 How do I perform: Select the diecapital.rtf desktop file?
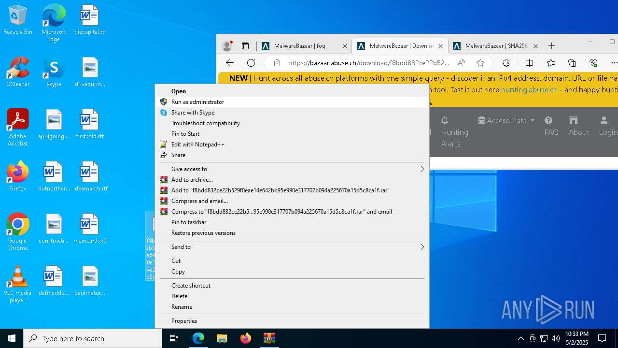tap(90, 20)
